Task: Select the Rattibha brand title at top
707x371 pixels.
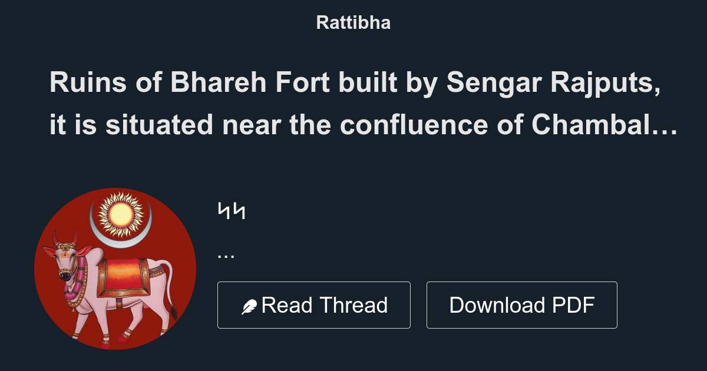Action: pos(353,22)
